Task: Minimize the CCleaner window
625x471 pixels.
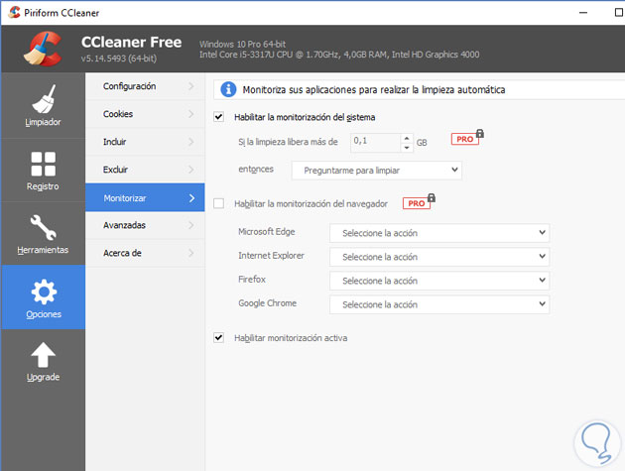Action: click(583, 12)
